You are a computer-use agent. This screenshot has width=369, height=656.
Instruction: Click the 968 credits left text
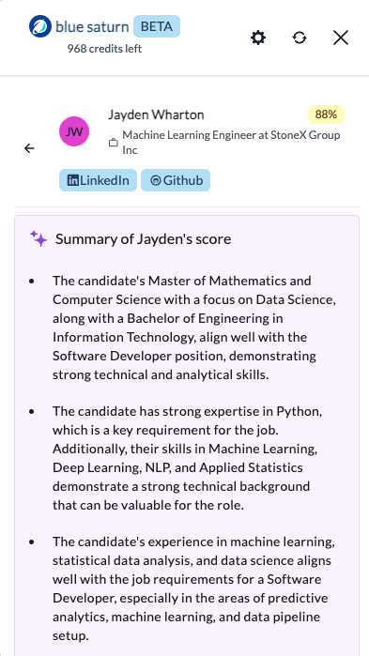(104, 49)
